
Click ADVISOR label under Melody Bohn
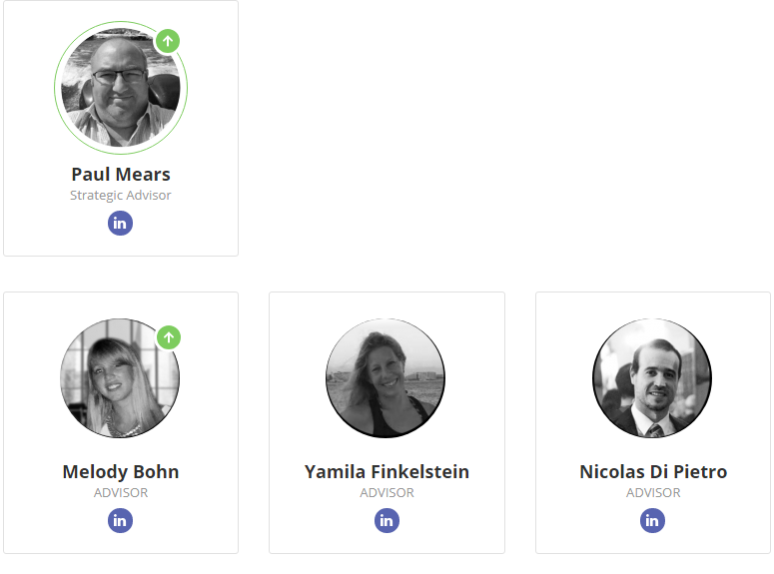[x=121, y=492]
